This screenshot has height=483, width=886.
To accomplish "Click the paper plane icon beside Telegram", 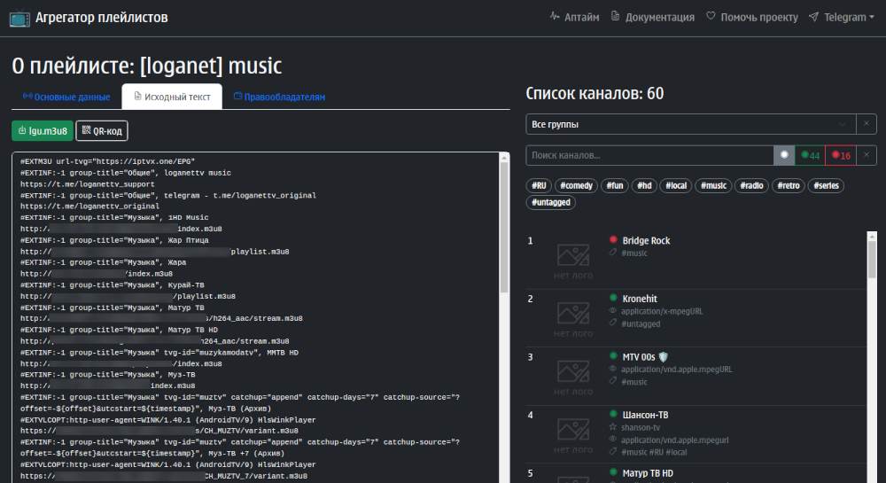I will 813,16.
